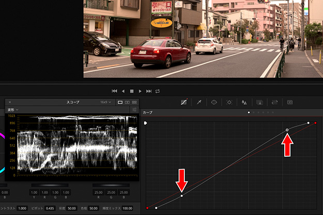Jump to the first frame of the clip
Viewport: 323px width, 215px height.
click(114, 91)
